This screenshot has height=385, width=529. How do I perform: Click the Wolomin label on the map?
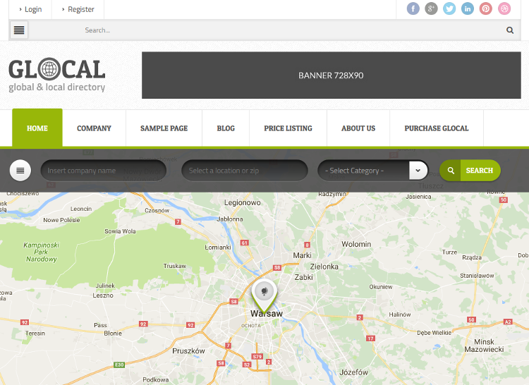(x=356, y=244)
